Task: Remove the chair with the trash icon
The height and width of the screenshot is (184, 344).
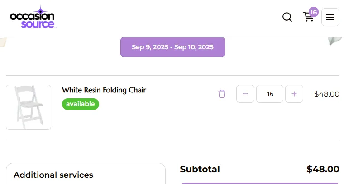Action: [x=222, y=94]
